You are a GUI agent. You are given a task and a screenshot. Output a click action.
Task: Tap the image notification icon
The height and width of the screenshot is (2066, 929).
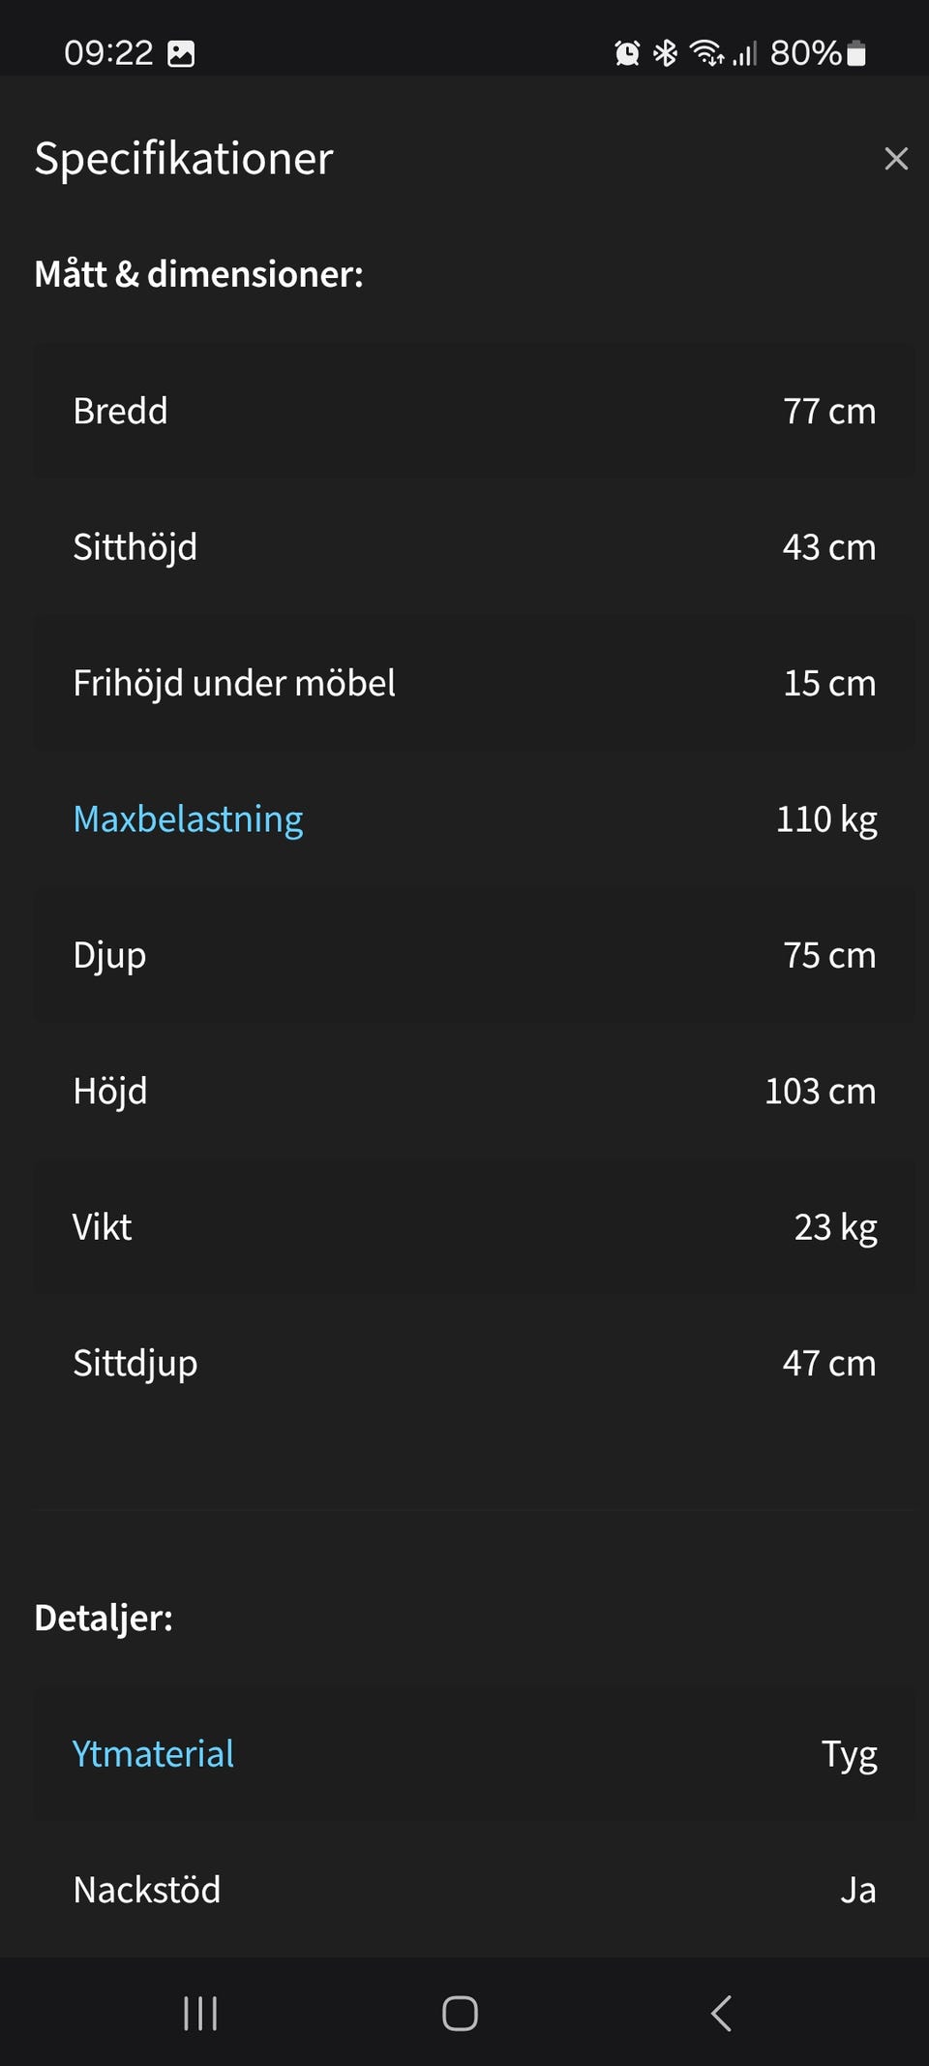point(181,53)
